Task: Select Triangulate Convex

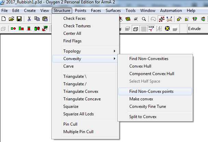Action: point(85,91)
